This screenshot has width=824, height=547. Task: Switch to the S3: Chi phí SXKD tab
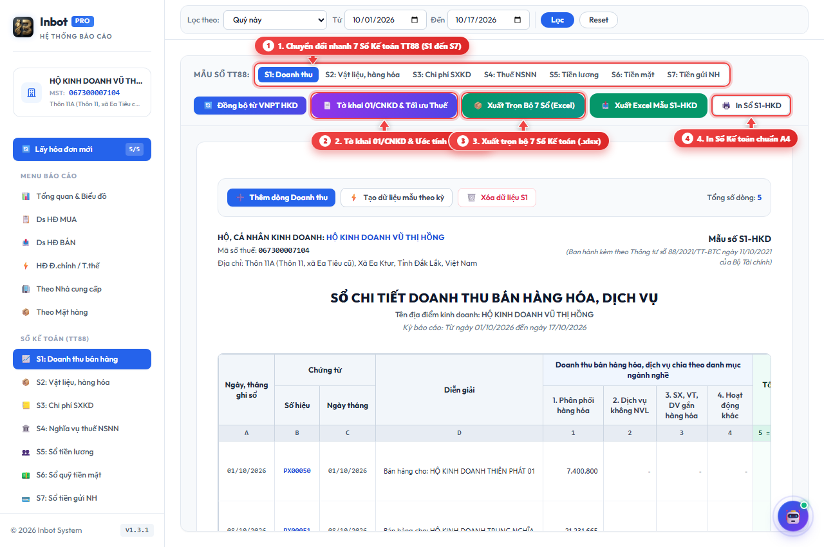pyautogui.click(x=442, y=75)
